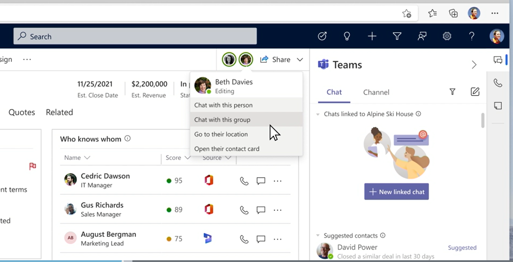The width and height of the screenshot is (513, 262).
Task: Open more options for August Bergman
Action: (277, 239)
